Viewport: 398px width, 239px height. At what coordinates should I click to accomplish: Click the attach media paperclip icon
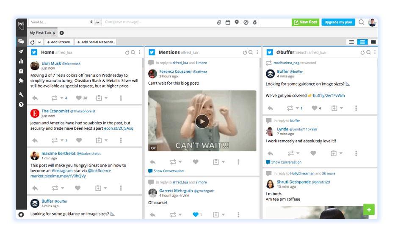coord(219,22)
